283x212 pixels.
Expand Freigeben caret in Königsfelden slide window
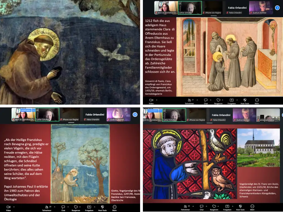click(x=233, y=206)
